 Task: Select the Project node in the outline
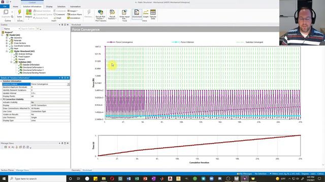click(x=9, y=32)
